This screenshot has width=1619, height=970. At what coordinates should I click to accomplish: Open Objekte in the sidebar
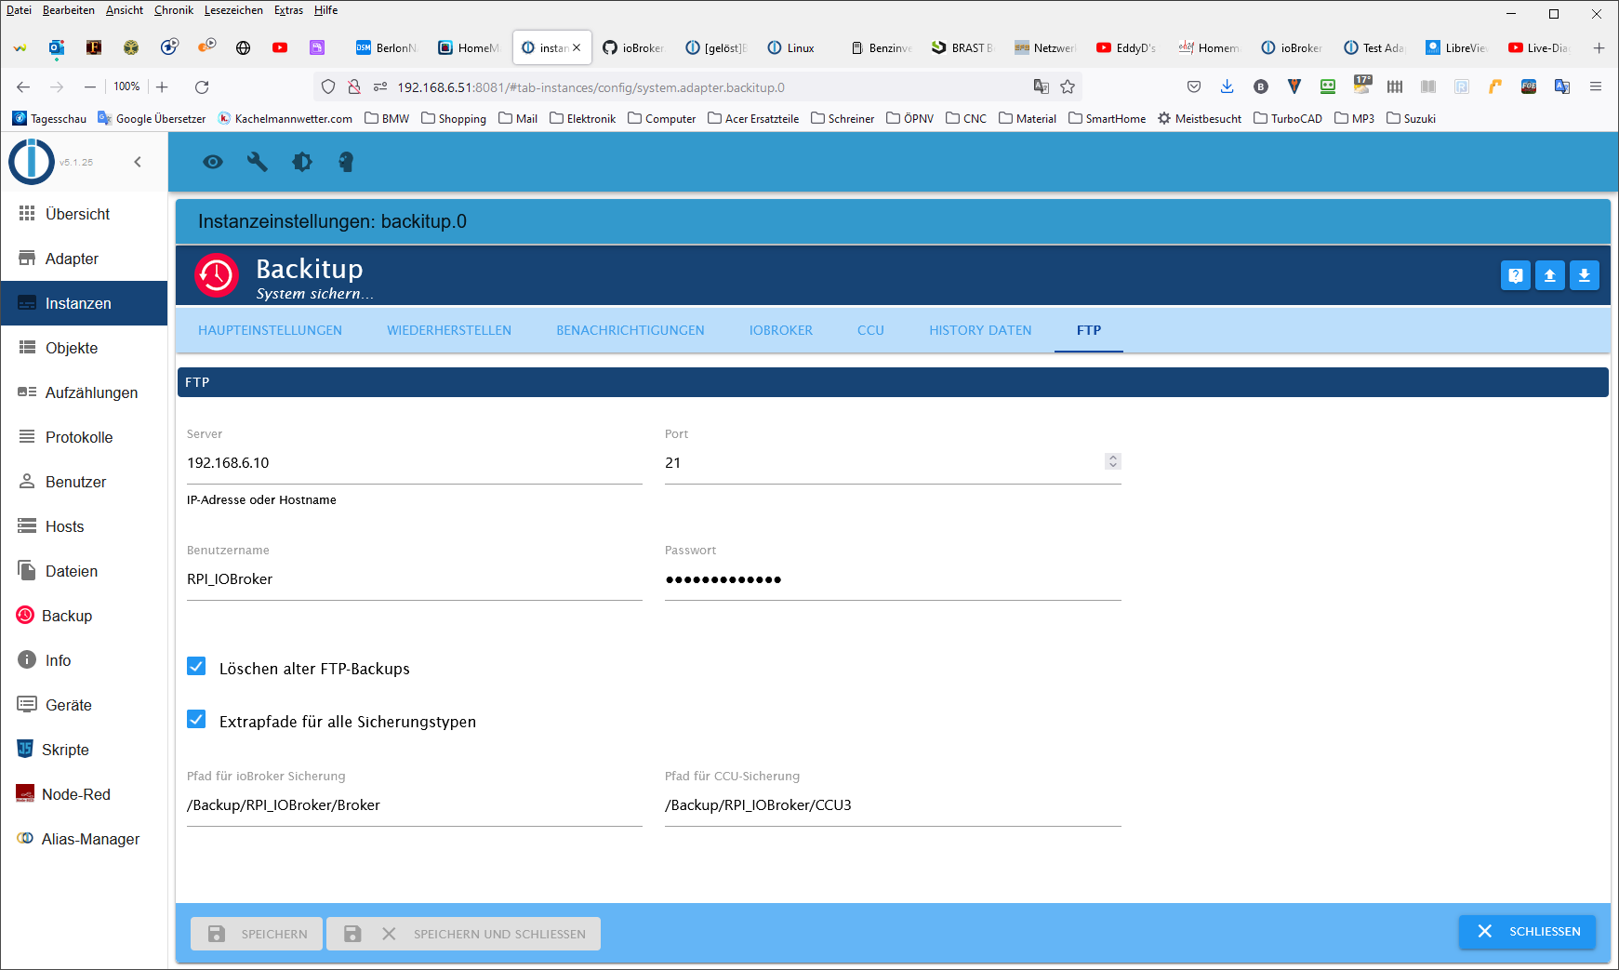tap(84, 348)
